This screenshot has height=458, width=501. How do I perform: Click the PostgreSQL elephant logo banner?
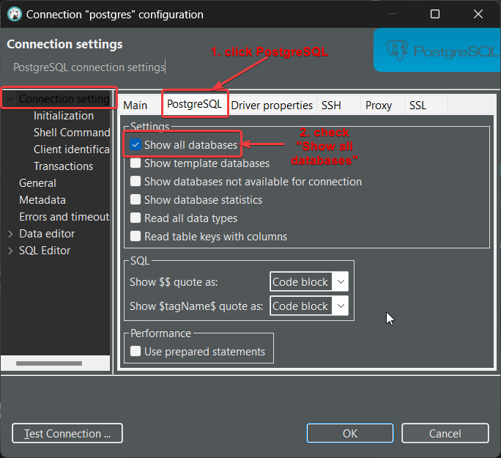(437, 51)
